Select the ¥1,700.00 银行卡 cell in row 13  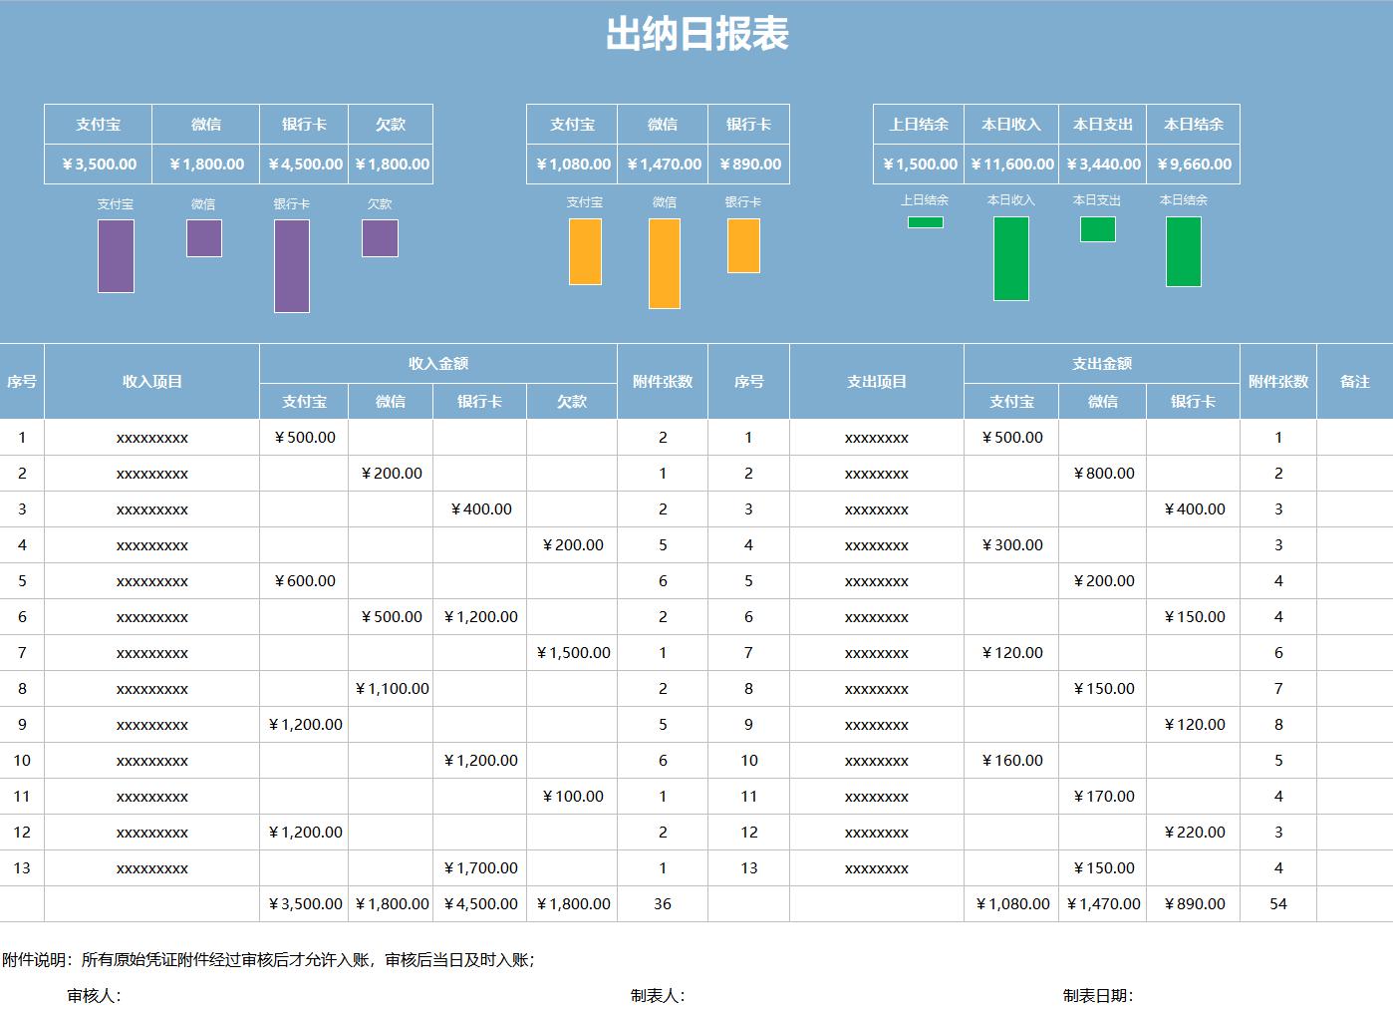(481, 867)
